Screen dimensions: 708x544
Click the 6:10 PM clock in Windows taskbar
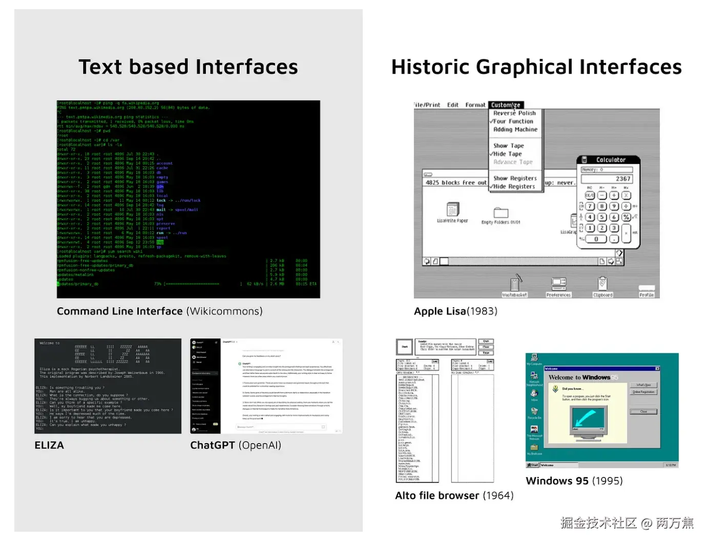pos(671,465)
